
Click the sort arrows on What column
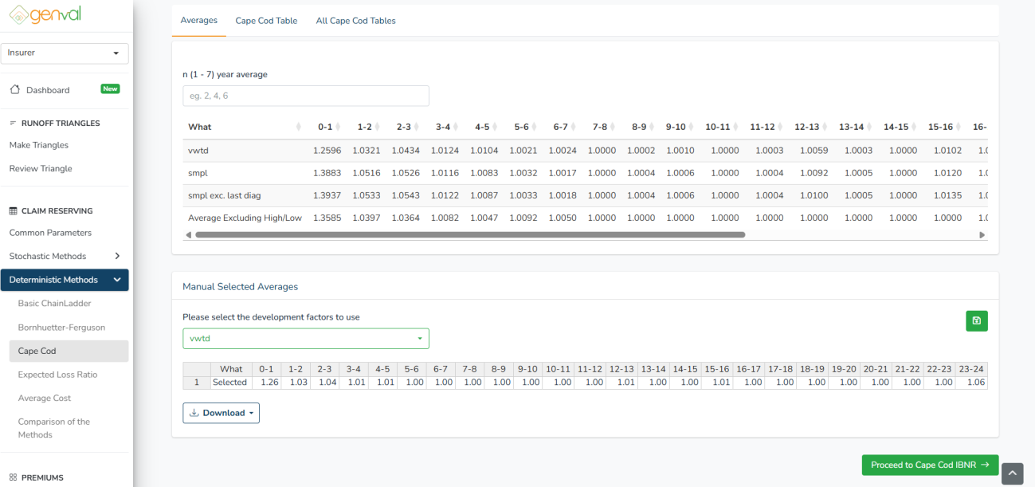299,128
